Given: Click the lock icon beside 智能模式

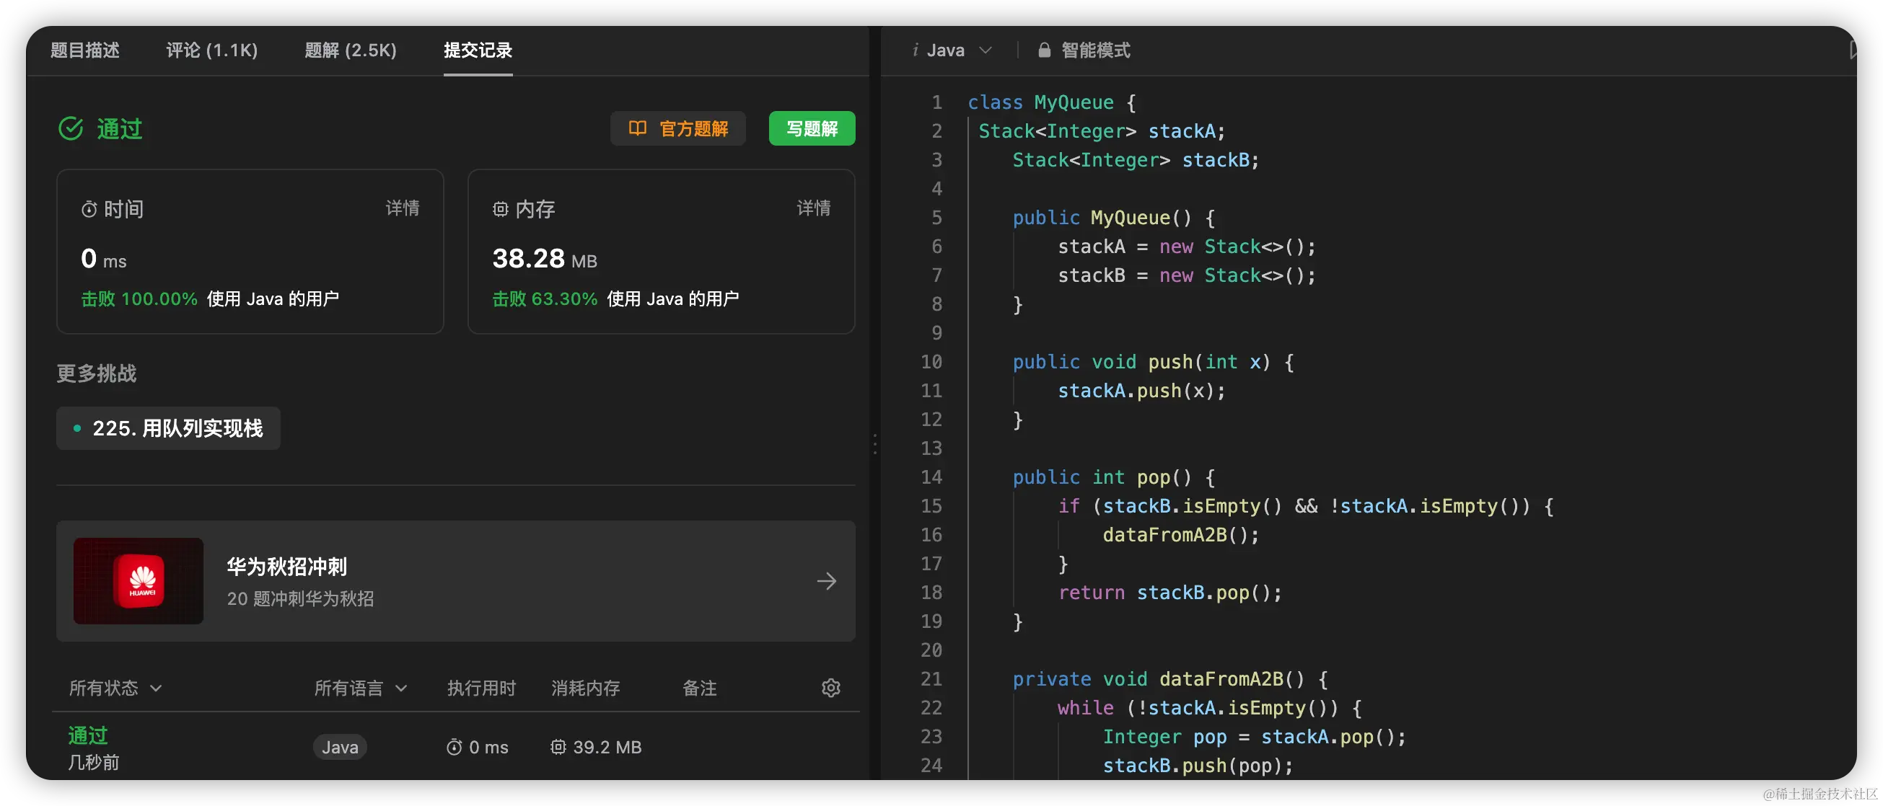Looking at the screenshot, I should coord(1044,50).
